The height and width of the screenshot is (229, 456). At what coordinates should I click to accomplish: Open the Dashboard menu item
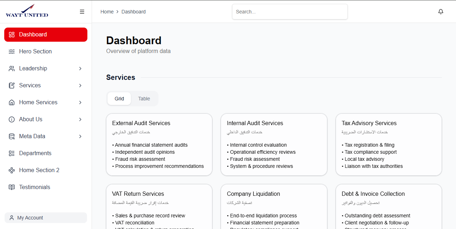pos(46,35)
